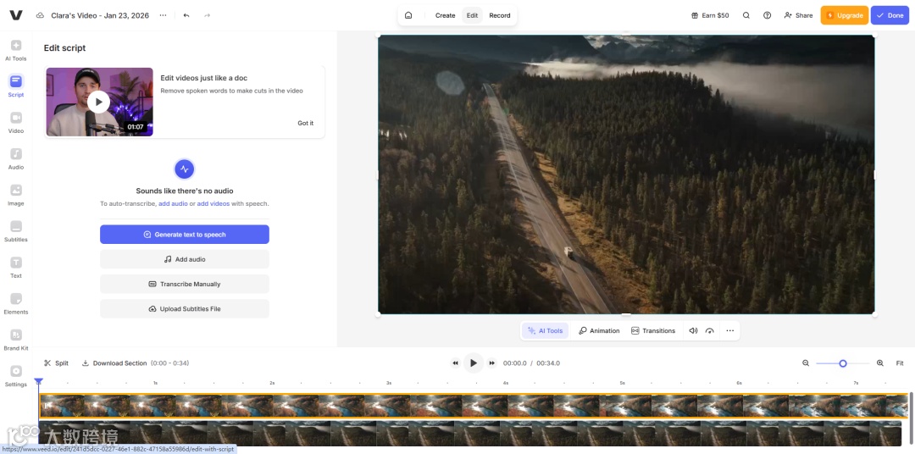This screenshot has height=454, width=915.
Task: Open the AI Tools sidebar panel
Action: click(16, 50)
